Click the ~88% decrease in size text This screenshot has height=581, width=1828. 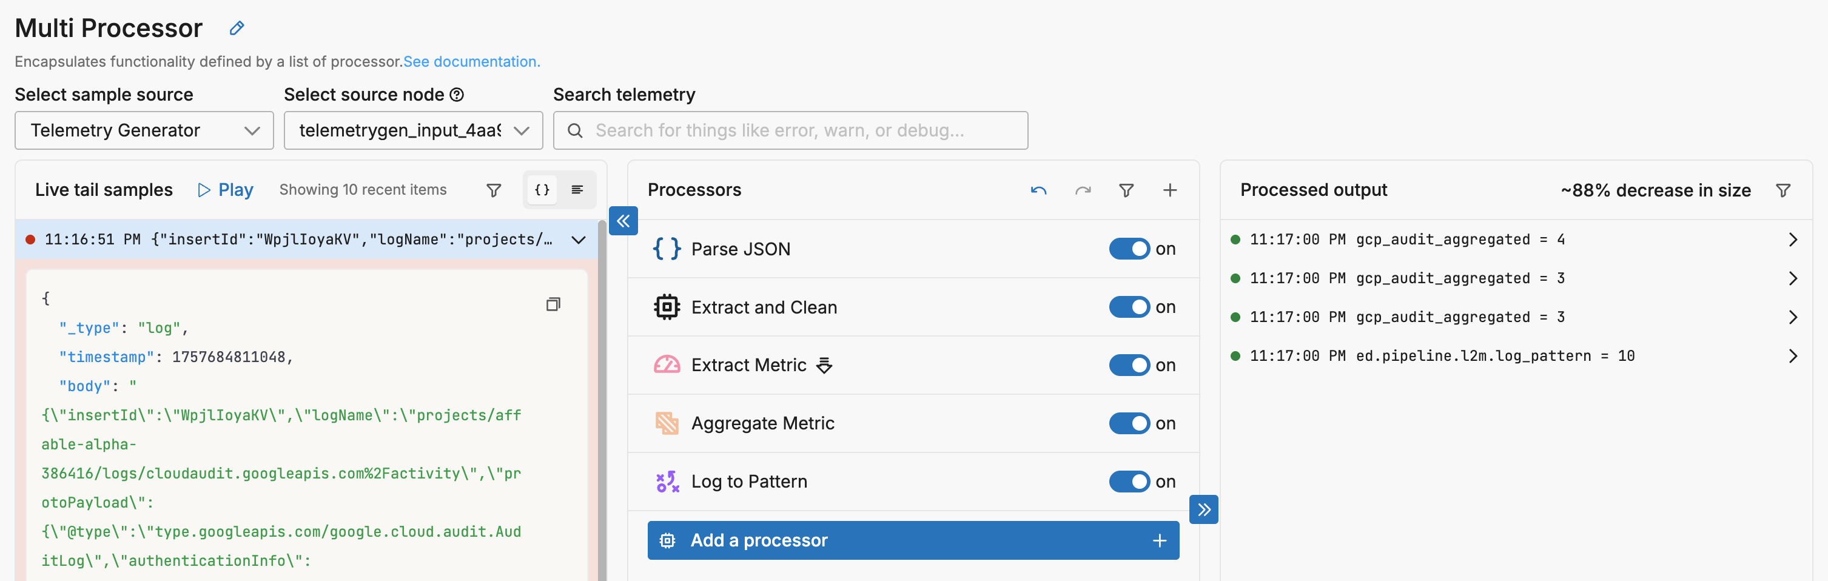tap(1656, 190)
